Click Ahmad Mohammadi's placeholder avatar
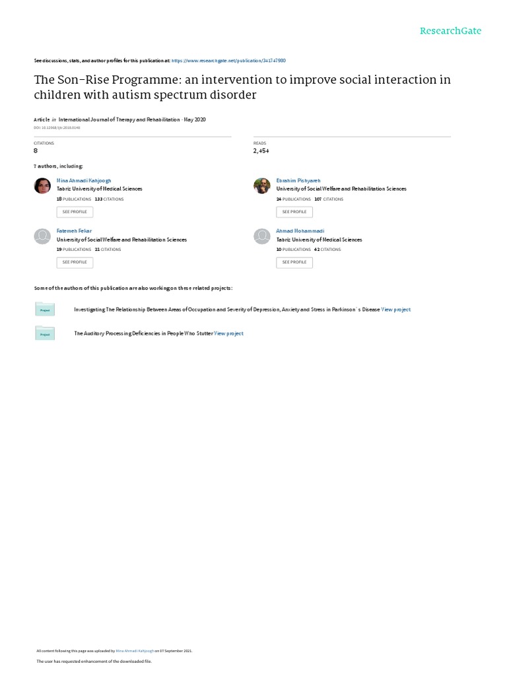The height and width of the screenshot is (676, 507). pos(262,236)
